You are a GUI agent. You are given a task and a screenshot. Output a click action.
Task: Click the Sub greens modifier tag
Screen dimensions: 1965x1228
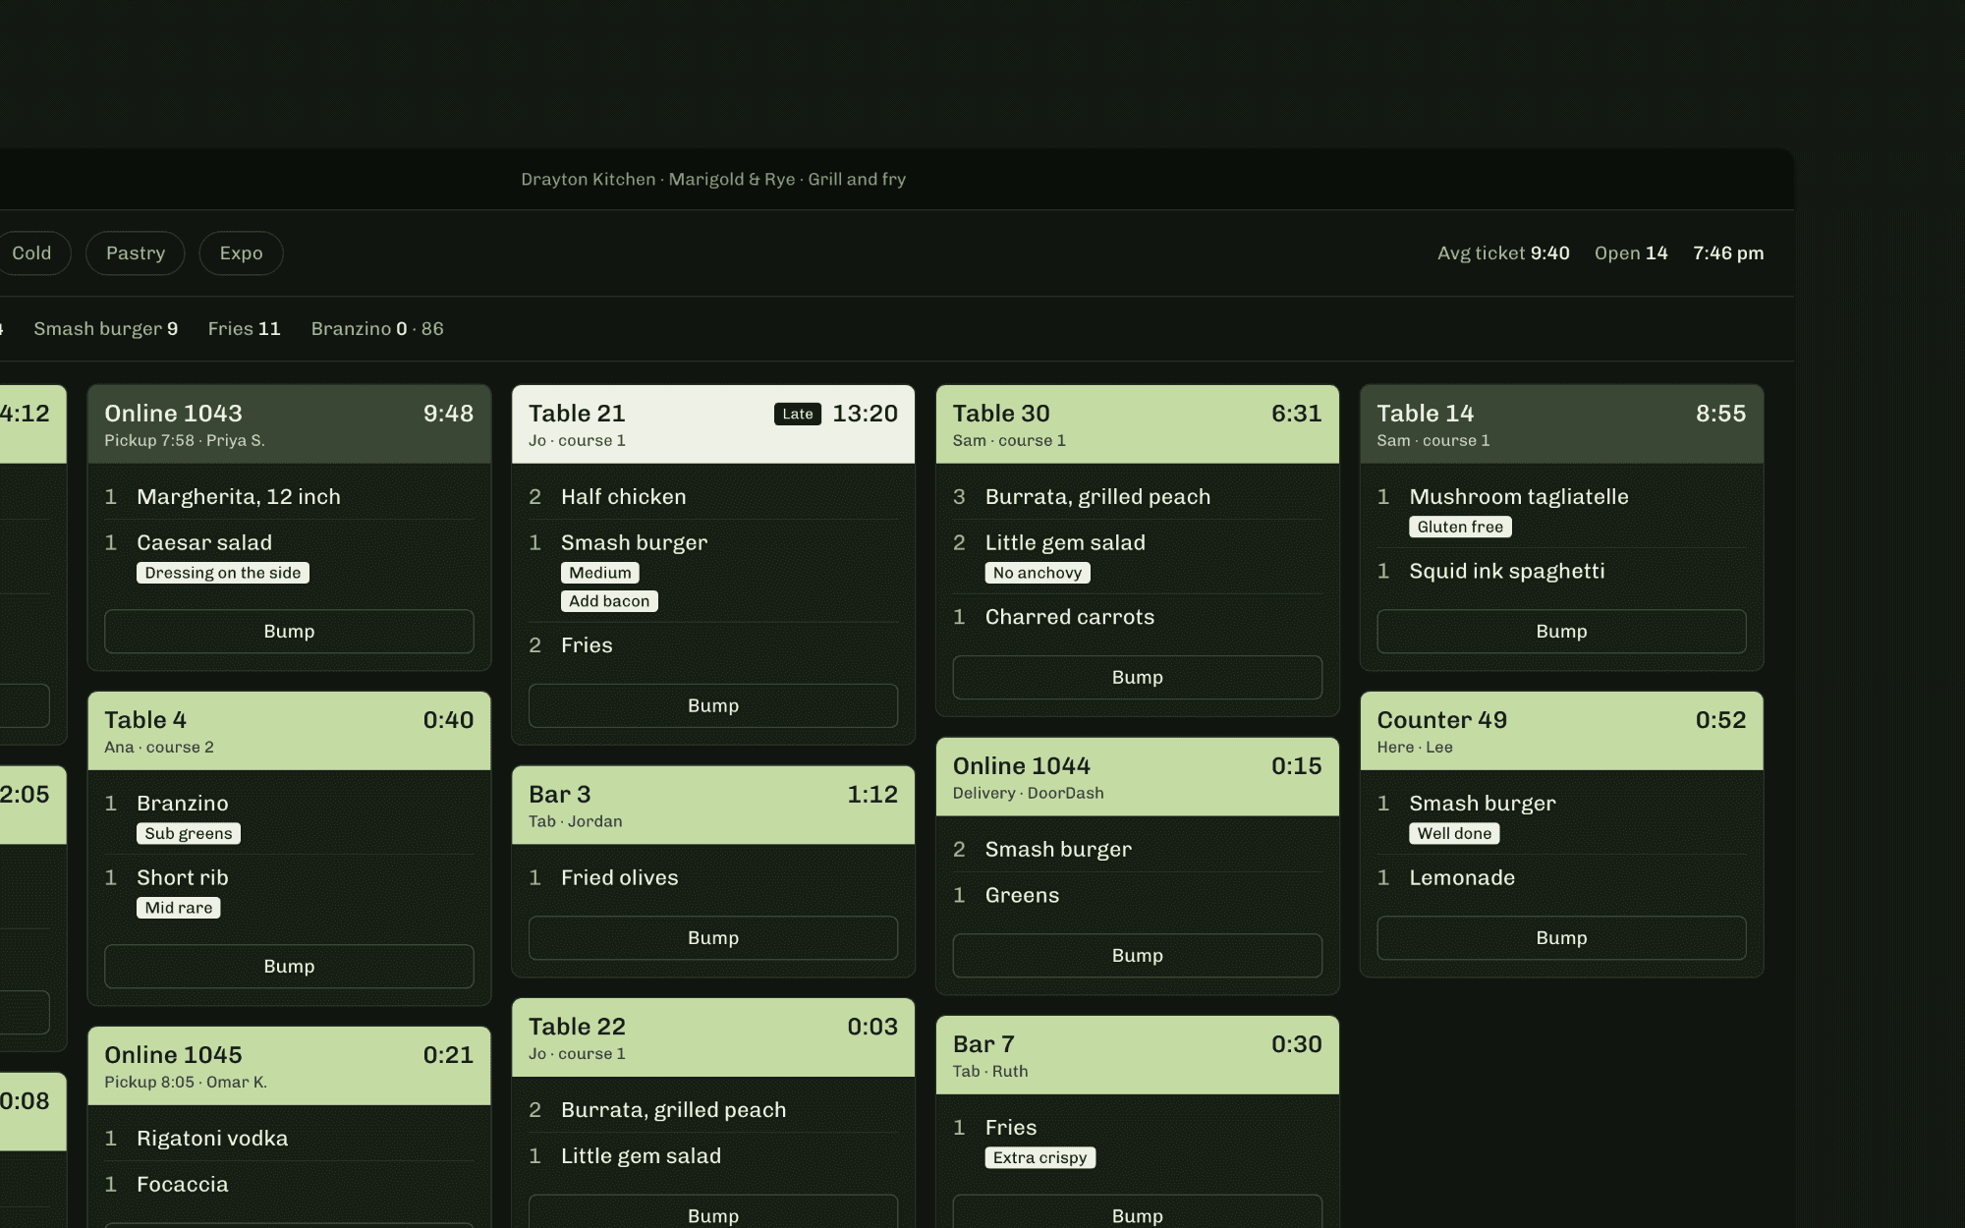tap(189, 834)
